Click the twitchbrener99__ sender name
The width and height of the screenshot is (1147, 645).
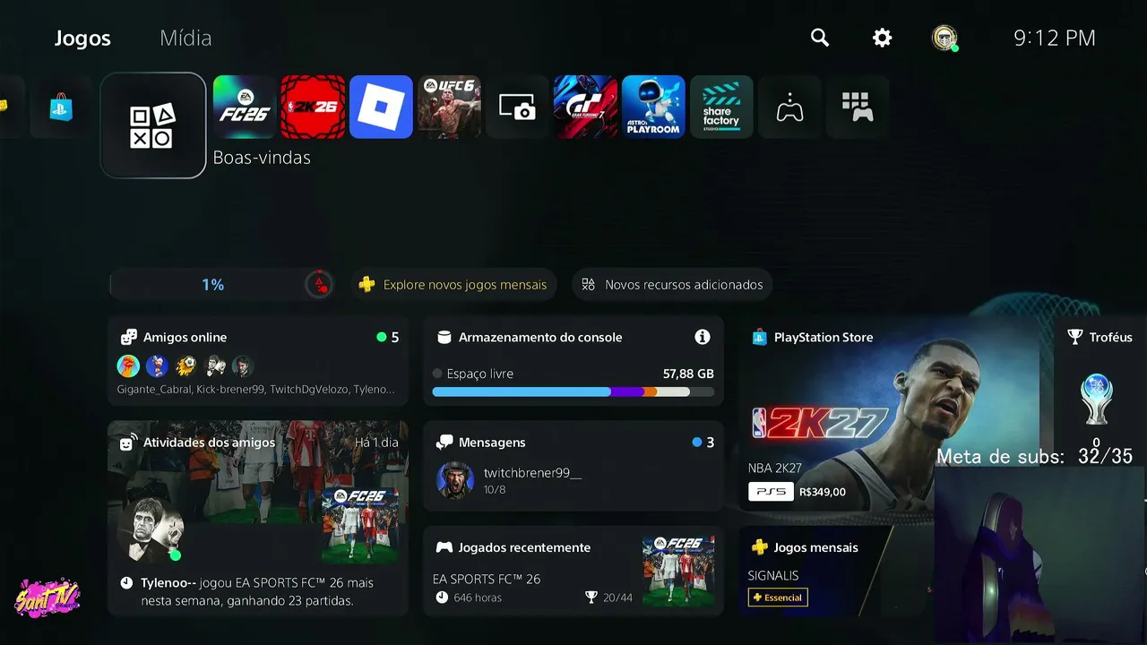click(x=532, y=473)
